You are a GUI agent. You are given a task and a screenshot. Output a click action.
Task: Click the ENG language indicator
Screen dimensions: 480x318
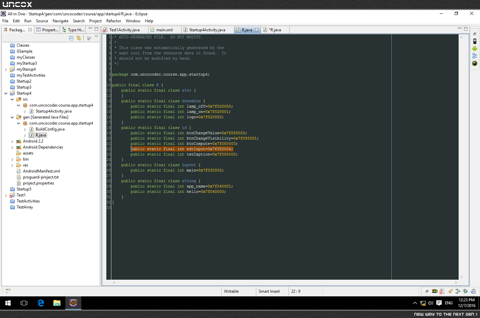[449, 303]
